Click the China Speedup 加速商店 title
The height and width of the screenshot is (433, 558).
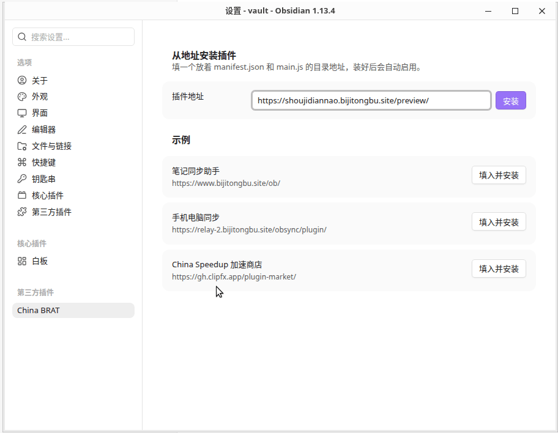click(x=217, y=265)
